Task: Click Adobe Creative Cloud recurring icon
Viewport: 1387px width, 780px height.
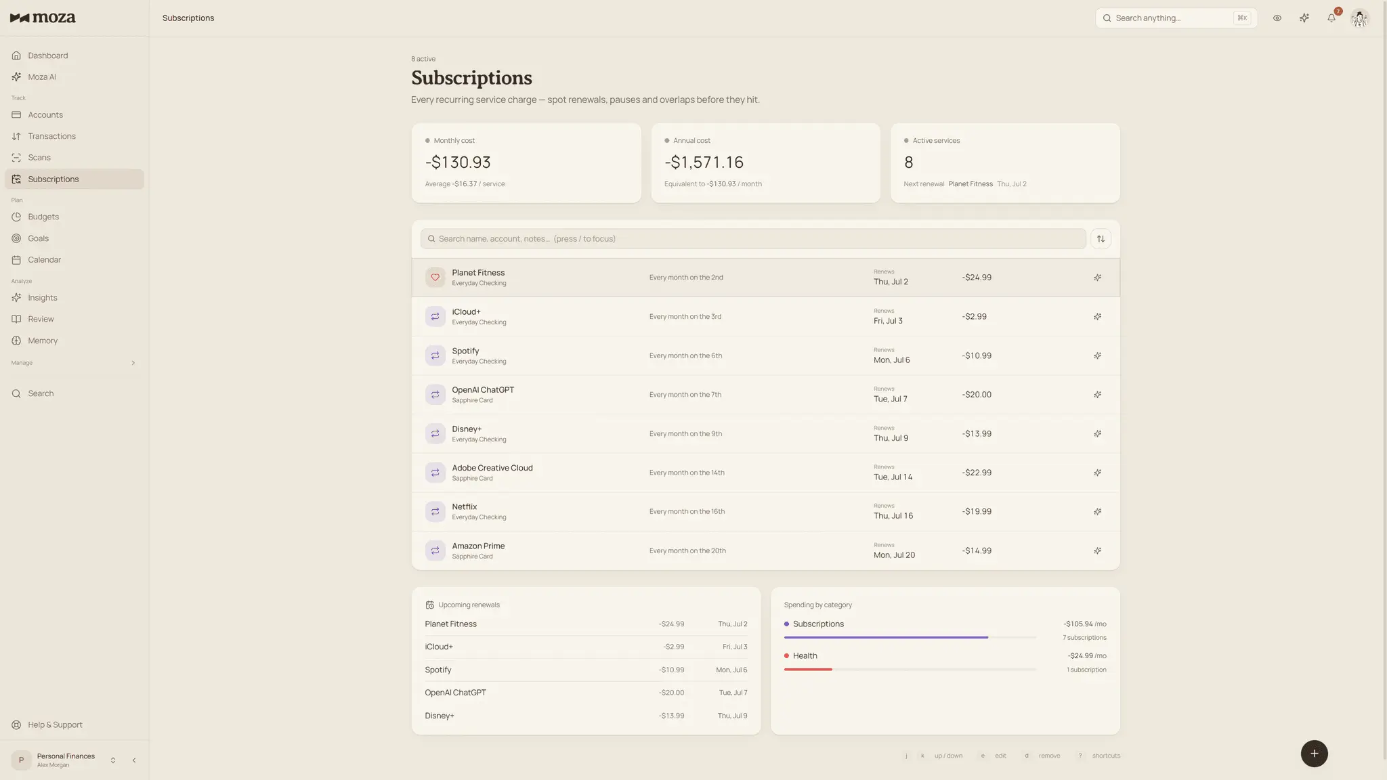Action: tap(435, 473)
